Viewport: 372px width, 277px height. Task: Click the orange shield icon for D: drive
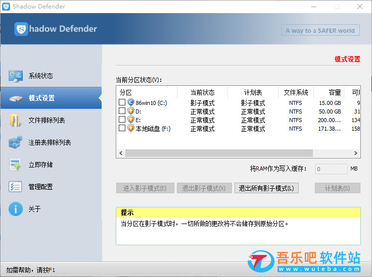coord(131,111)
